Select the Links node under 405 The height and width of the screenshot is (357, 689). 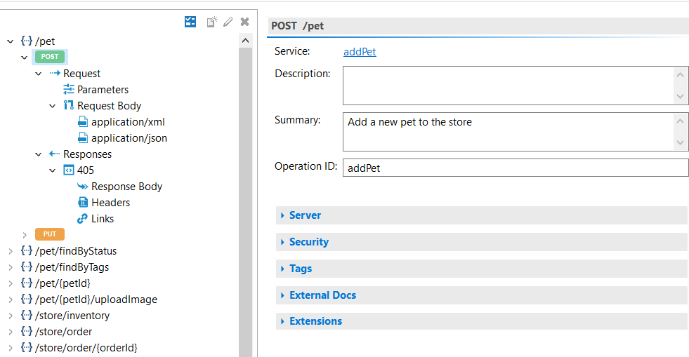click(x=102, y=219)
